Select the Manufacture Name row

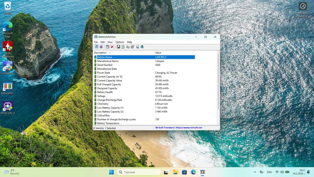pyautogui.click(x=144, y=61)
